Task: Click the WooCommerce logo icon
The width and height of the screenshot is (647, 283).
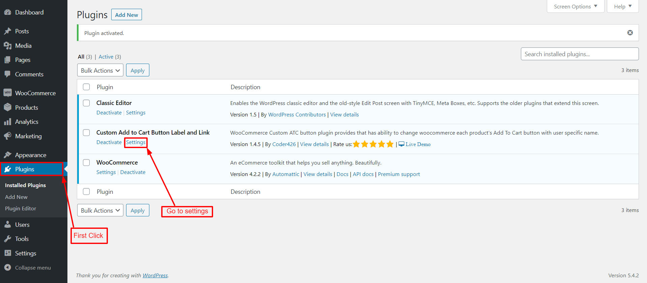Action: (8, 93)
